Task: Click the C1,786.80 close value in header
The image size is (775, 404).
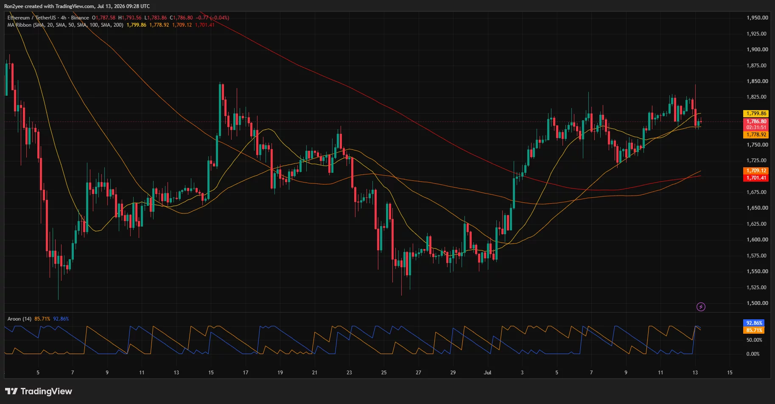Action: [181, 18]
